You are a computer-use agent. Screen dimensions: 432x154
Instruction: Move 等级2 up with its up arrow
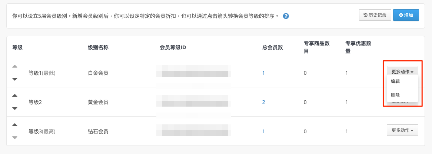coord(15,96)
